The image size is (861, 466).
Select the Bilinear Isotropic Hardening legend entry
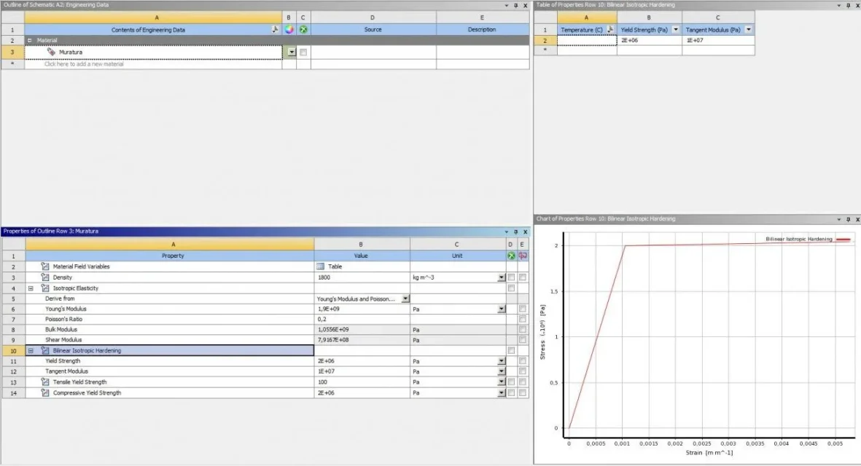tap(807, 239)
